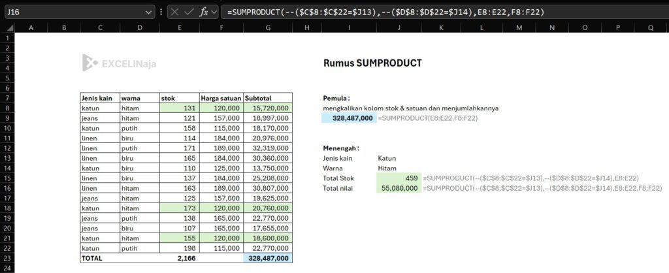Click stok cell with value 165
This screenshot has height=273, width=669.
[x=179, y=158]
